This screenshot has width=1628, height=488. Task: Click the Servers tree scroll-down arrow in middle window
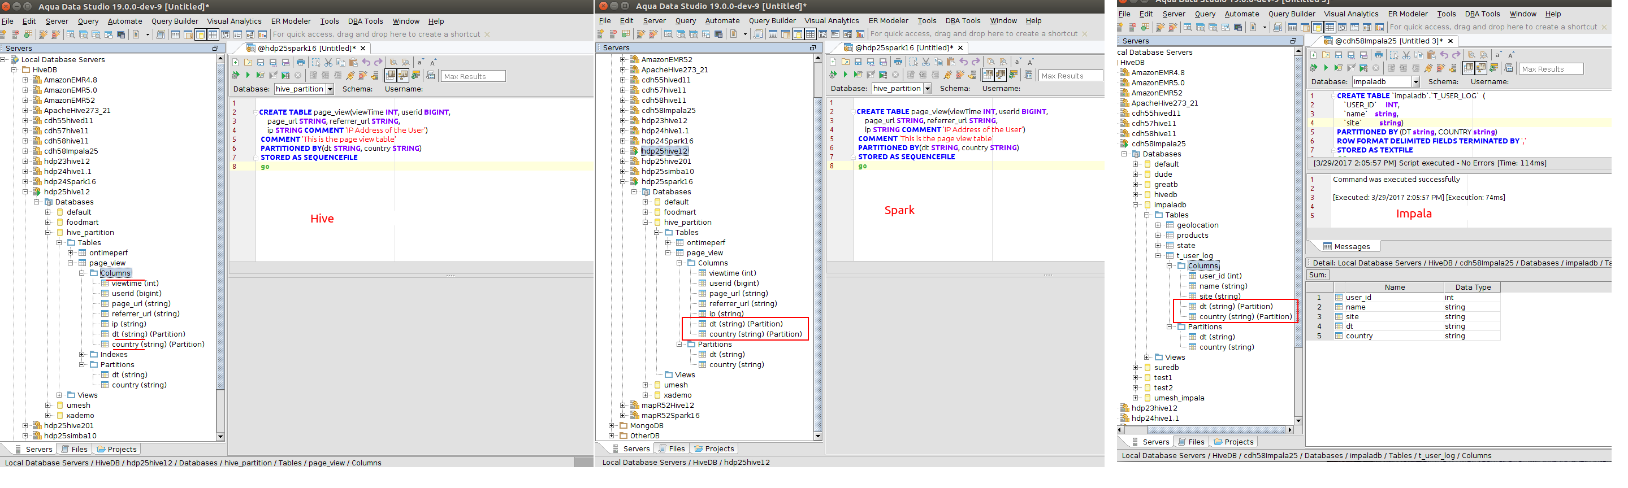pyautogui.click(x=817, y=436)
